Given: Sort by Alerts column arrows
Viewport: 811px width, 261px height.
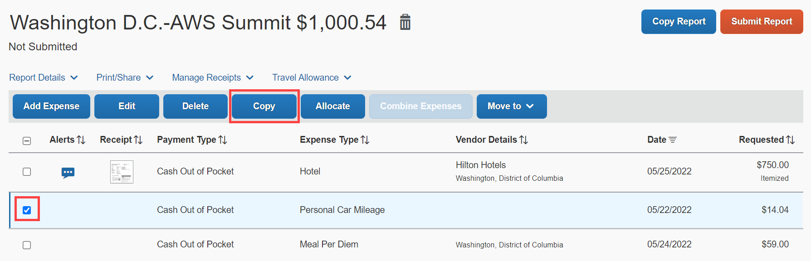Looking at the screenshot, I should [81, 140].
